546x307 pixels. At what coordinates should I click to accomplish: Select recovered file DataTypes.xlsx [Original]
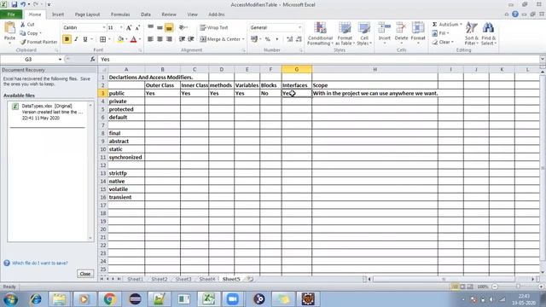coord(49,112)
